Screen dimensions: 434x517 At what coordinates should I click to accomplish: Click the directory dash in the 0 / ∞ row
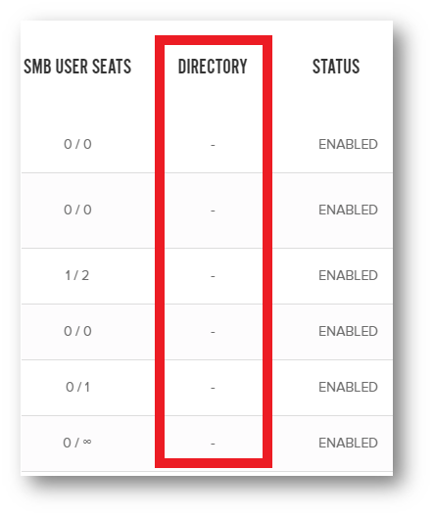pyautogui.click(x=213, y=444)
